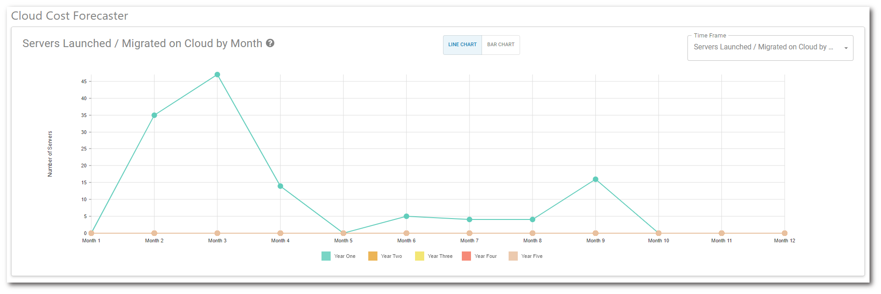This screenshot has width=881, height=294.
Task: Click the Month 3 peak data point
Action: coord(217,75)
